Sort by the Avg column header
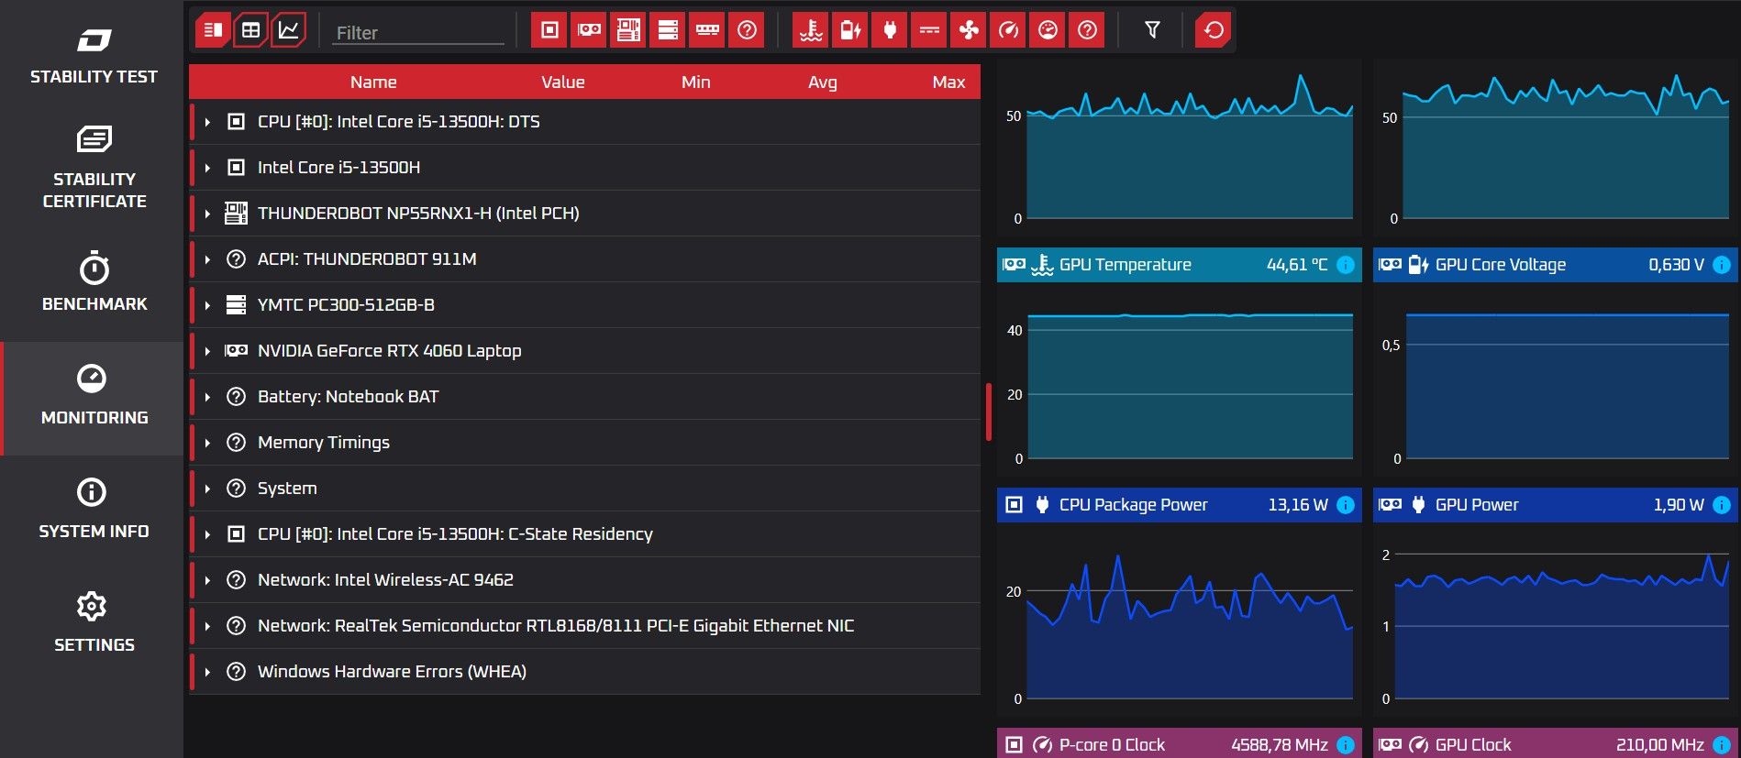This screenshot has width=1741, height=758. click(x=822, y=82)
